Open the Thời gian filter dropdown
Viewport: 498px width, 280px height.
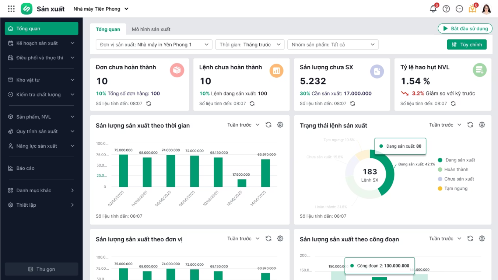pos(250,45)
